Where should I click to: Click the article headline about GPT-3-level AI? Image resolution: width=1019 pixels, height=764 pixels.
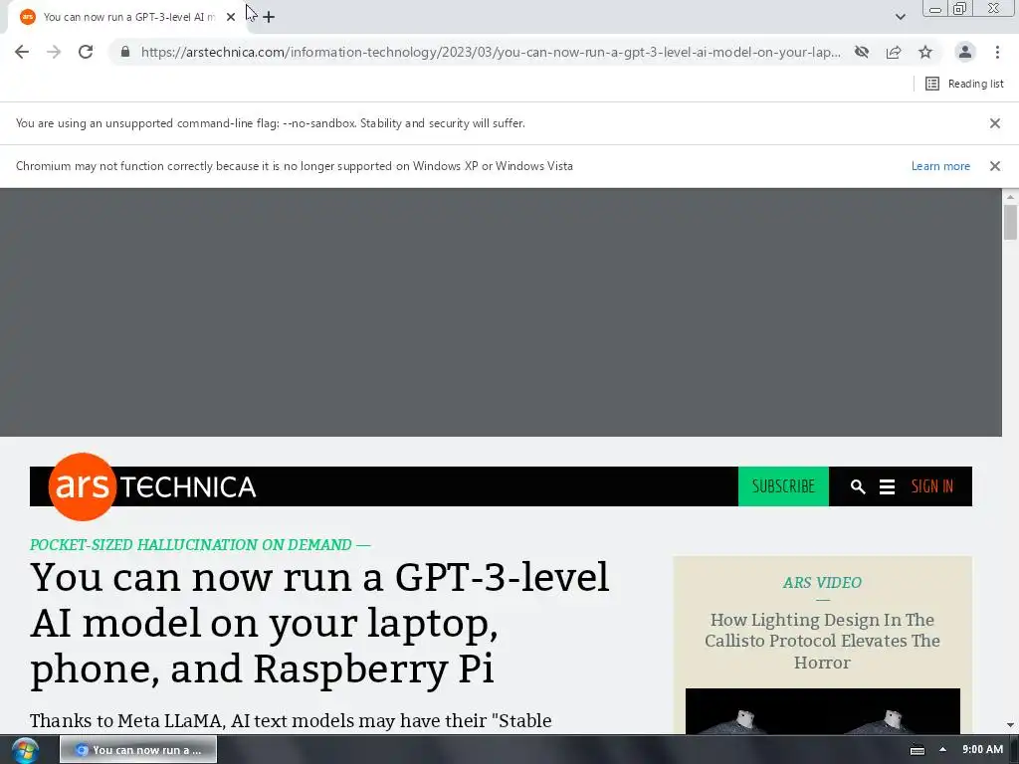point(319,623)
